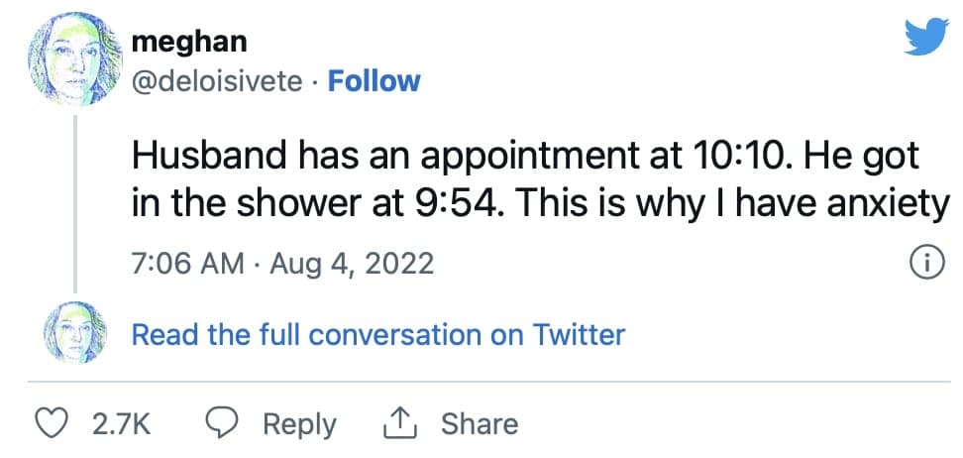Viewport: 963px width, 458px height.
Task: Open the @deloisivete handle
Action: [217, 81]
